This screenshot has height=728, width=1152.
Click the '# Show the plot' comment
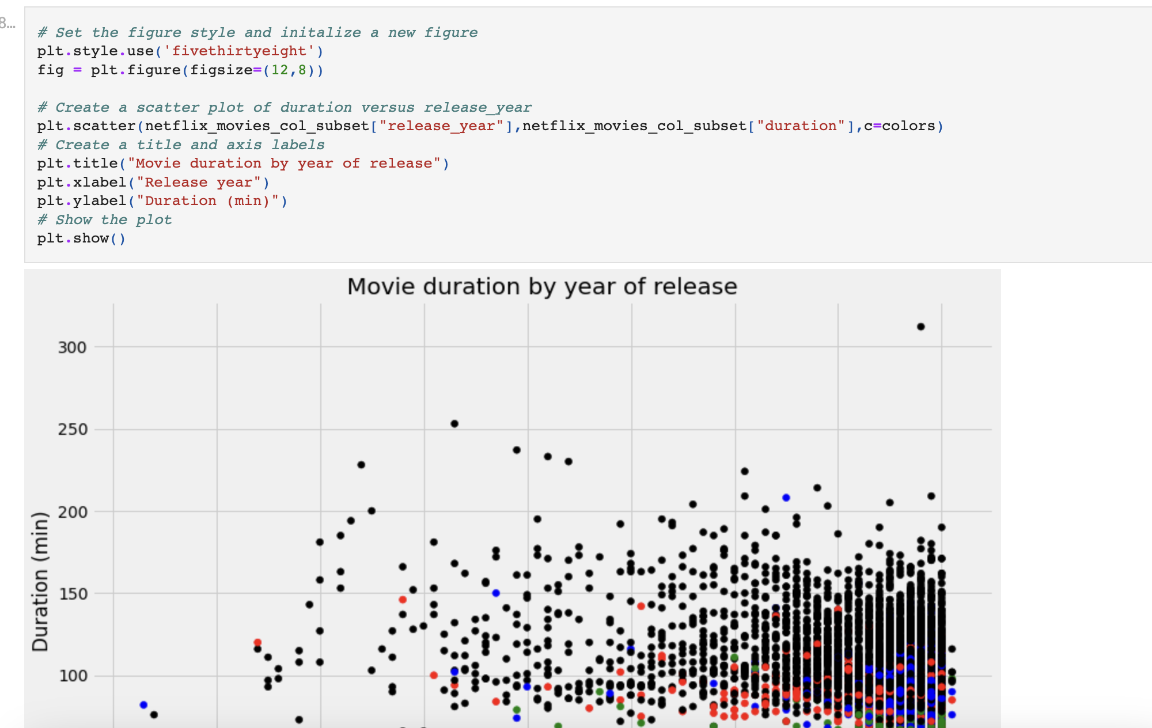pyautogui.click(x=104, y=220)
